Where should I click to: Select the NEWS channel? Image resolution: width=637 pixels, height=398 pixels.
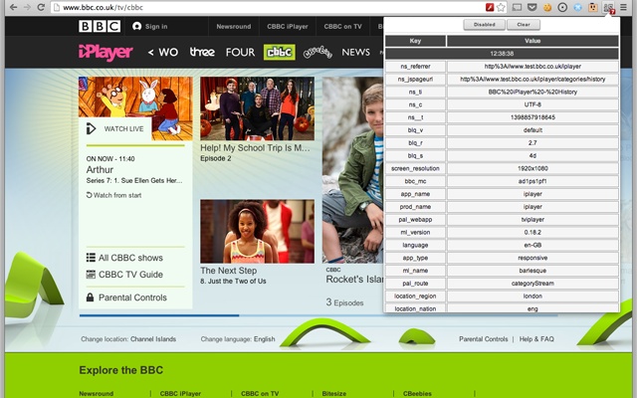coord(356,52)
